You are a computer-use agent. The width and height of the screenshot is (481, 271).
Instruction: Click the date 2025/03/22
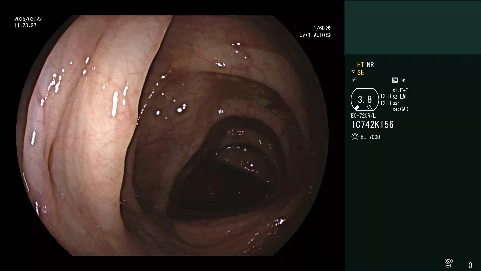[28, 19]
